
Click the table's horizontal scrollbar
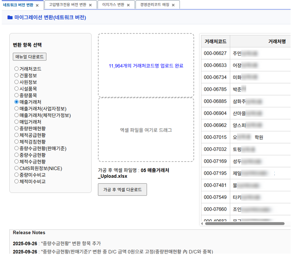[245, 223]
